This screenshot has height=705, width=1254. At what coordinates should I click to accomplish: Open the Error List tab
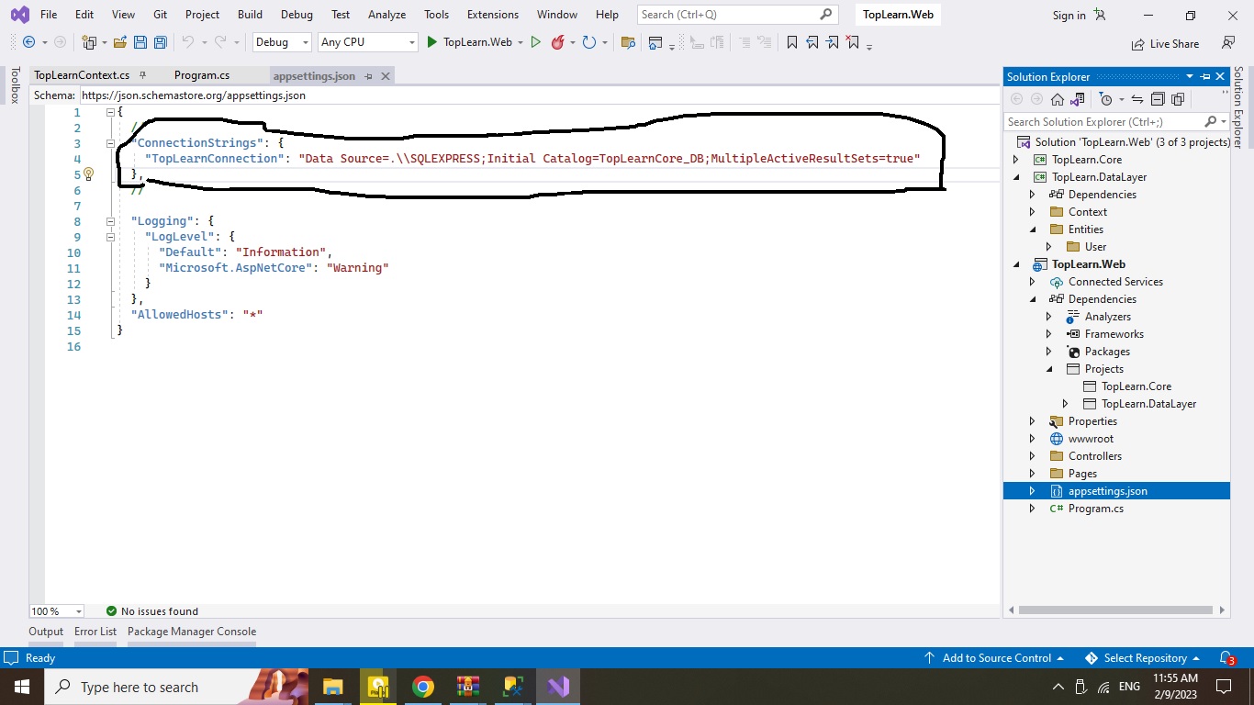95,632
